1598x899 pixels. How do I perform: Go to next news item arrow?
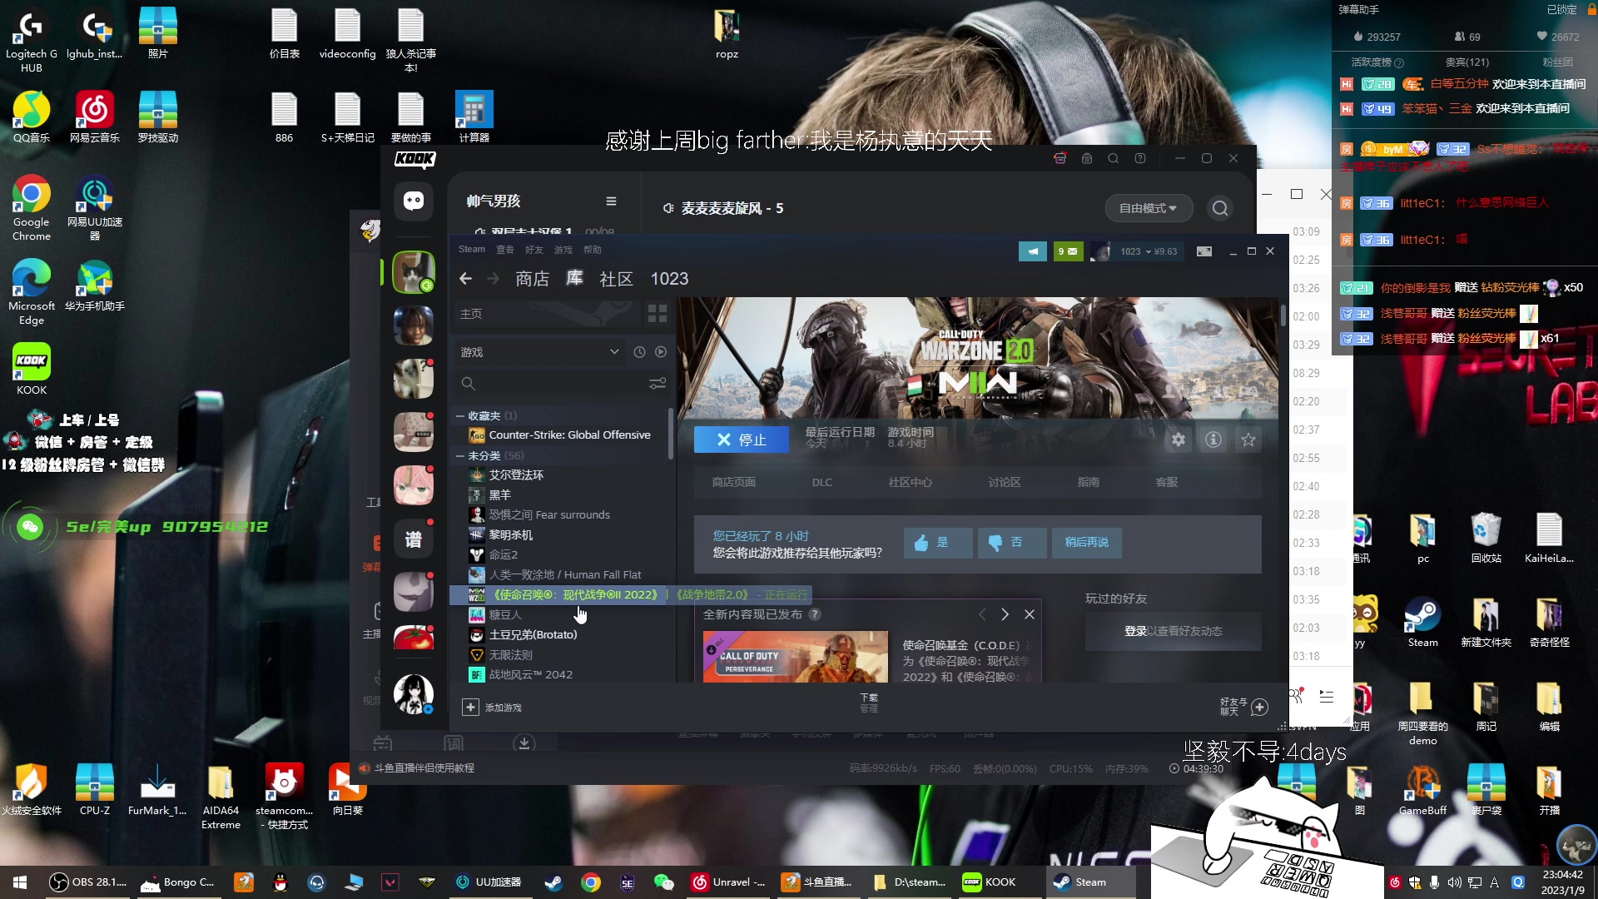(x=1005, y=614)
